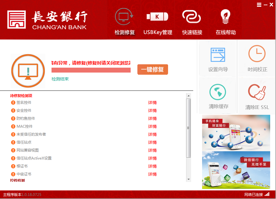The image size is (276, 199).
Task: Open the USBKey管理 USB key icon
Action: click(x=158, y=17)
